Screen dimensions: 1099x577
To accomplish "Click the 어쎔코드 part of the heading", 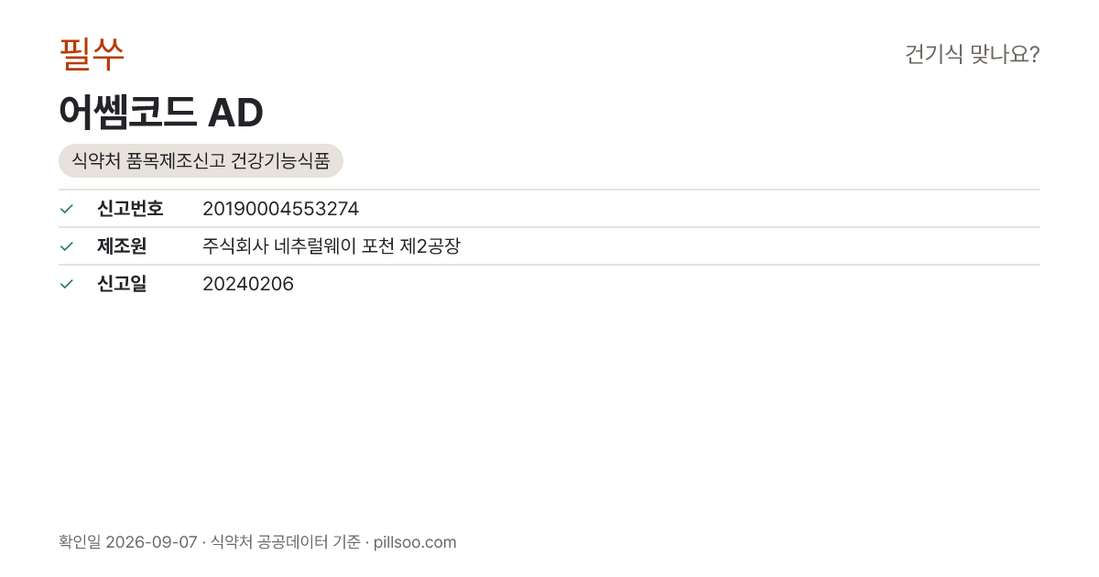I will coord(127,112).
